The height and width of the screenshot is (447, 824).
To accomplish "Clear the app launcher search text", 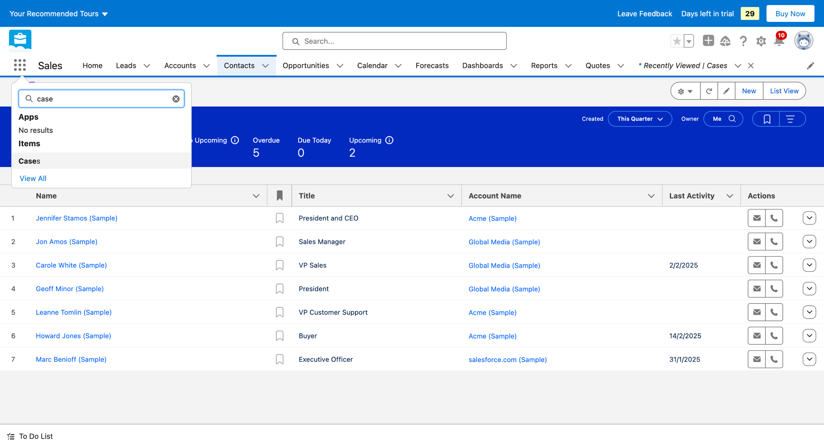I will 176,99.
